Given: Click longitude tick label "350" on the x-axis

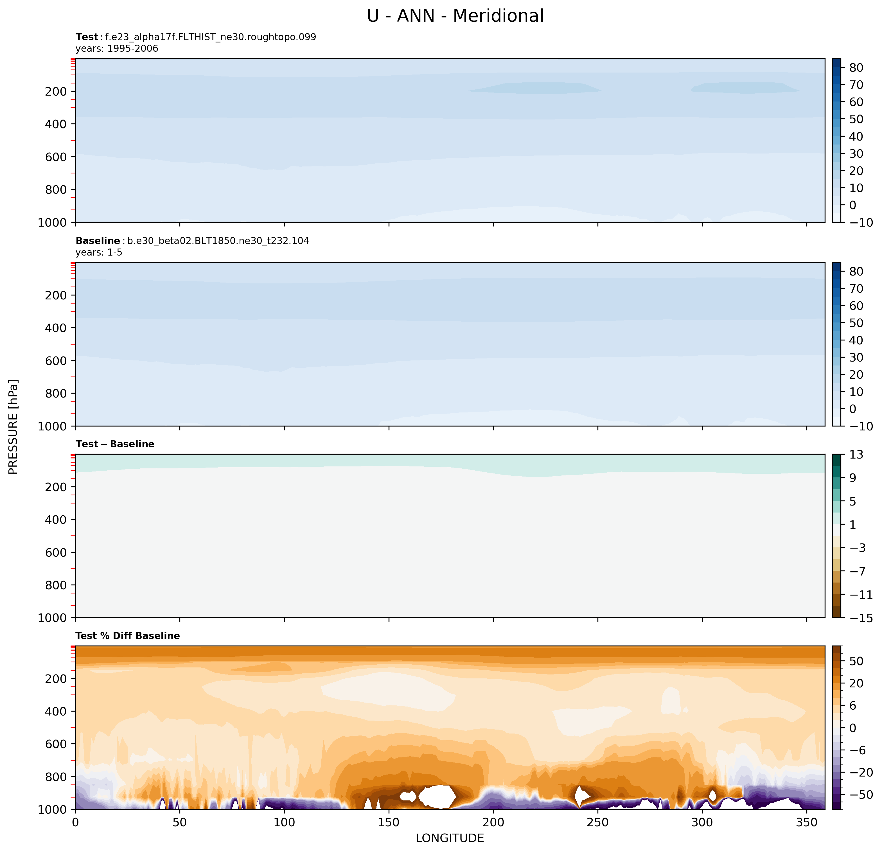Looking at the screenshot, I should [x=806, y=822].
